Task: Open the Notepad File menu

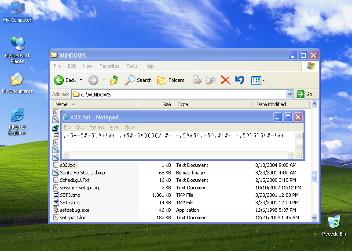Action: [67, 127]
